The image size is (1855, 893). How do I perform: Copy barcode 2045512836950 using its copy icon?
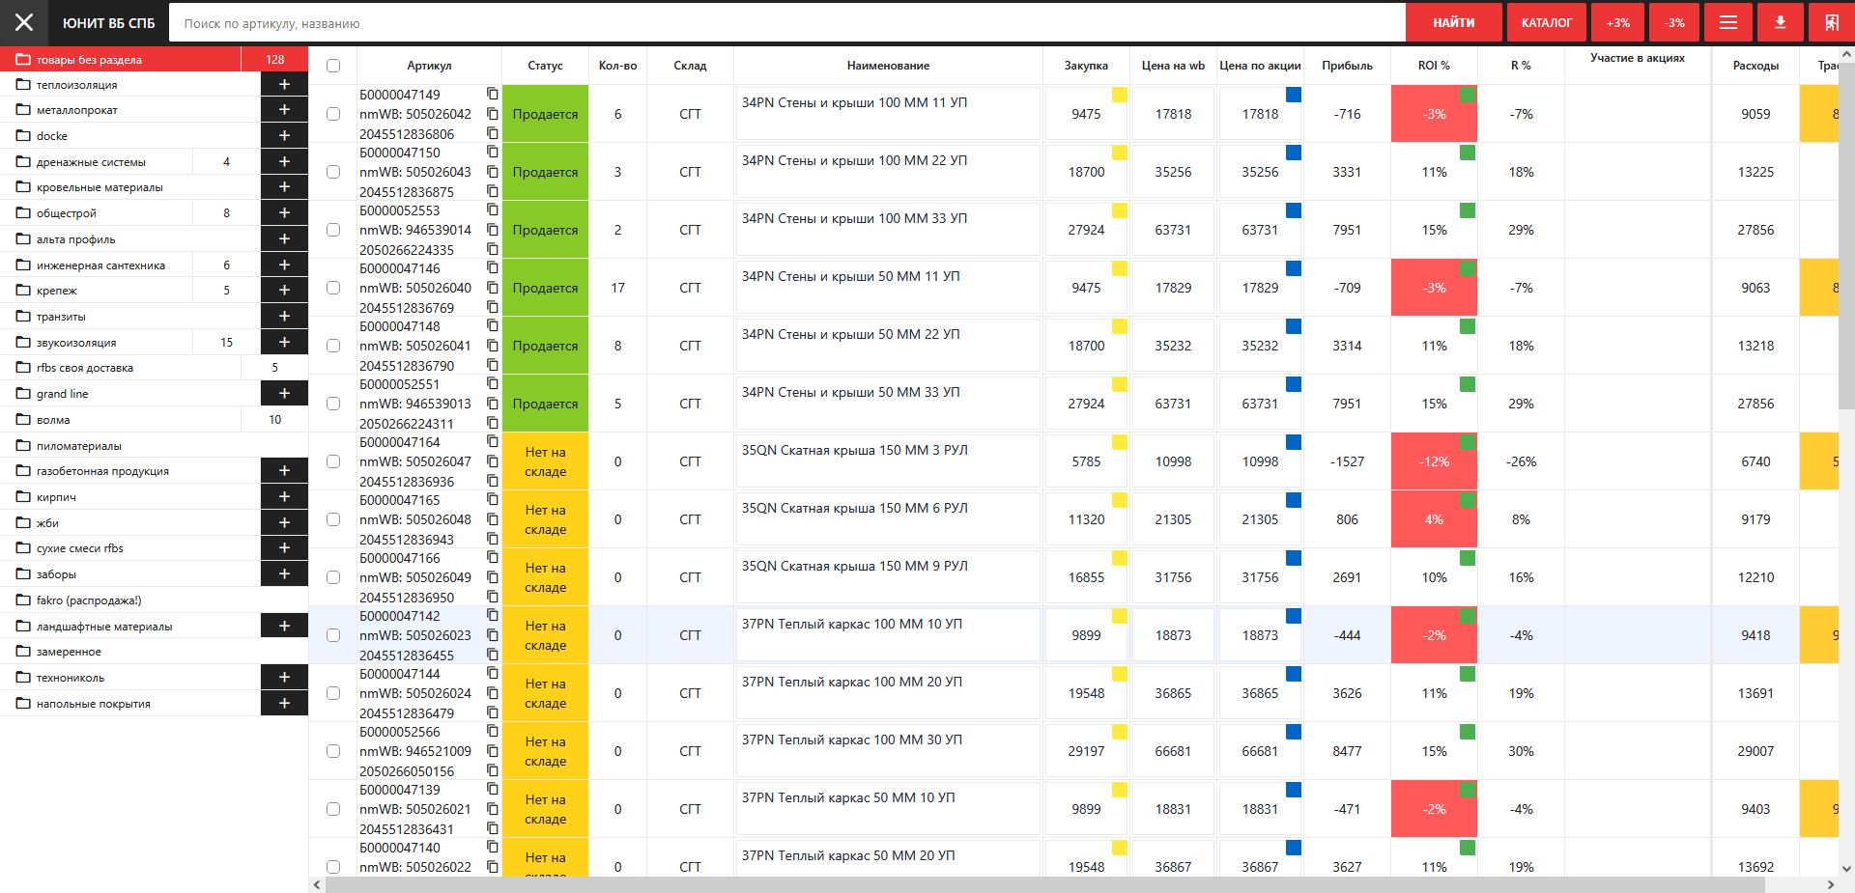492,597
